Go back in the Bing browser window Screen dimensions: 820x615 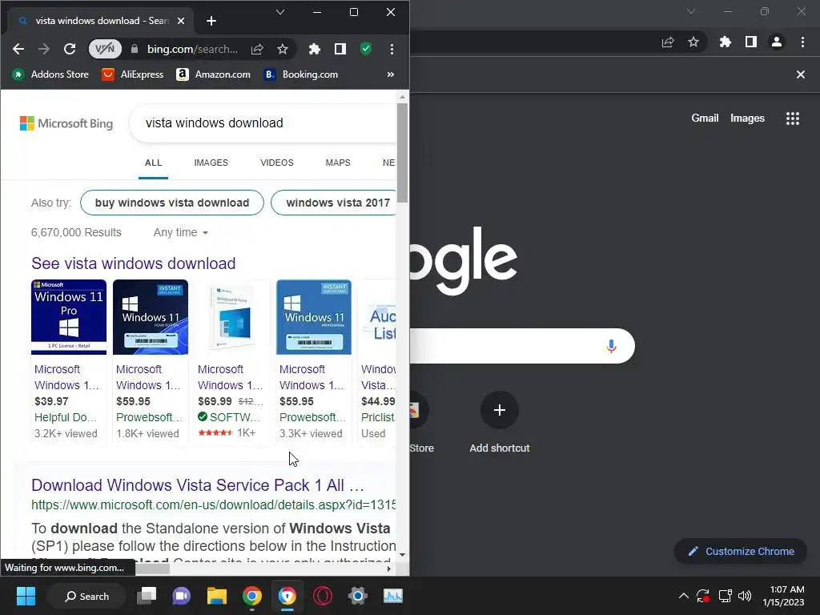[18, 49]
